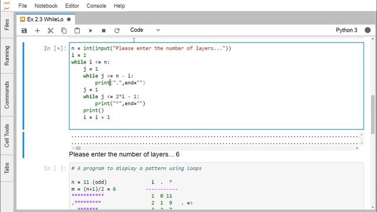Click the comment '# A program to display a pattern'
This screenshot has height=212, width=377.
pos(136,168)
